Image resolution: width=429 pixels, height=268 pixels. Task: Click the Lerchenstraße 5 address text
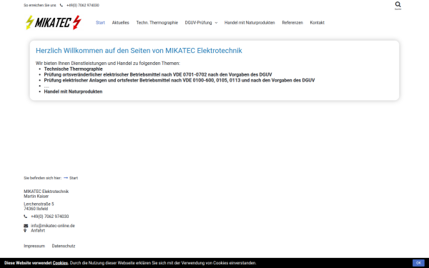[x=39, y=204]
